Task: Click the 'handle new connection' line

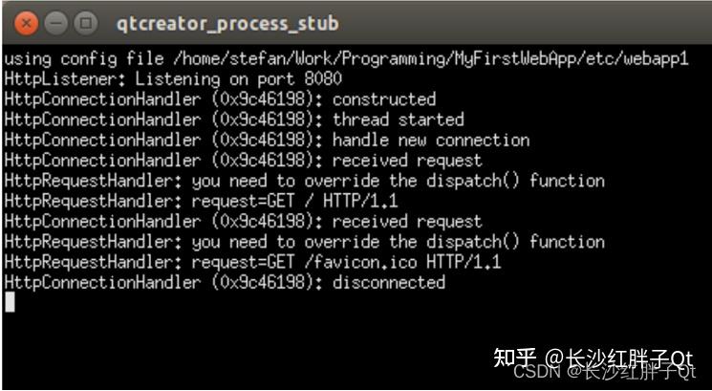Action: pos(267,141)
